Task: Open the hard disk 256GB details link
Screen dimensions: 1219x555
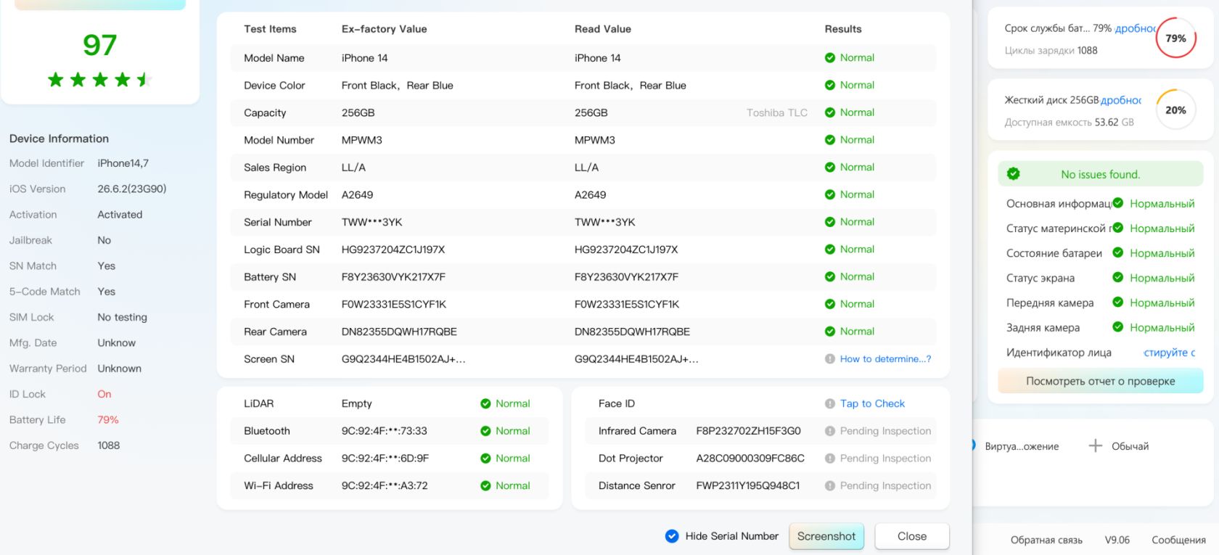Action: click(1121, 100)
